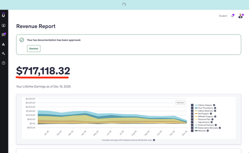Screen dimensions: 249x153
Task: Open the Performance bar chart icon
Action: coord(4,44)
